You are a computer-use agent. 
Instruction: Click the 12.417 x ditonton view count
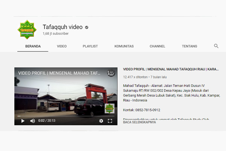[x=135, y=77]
